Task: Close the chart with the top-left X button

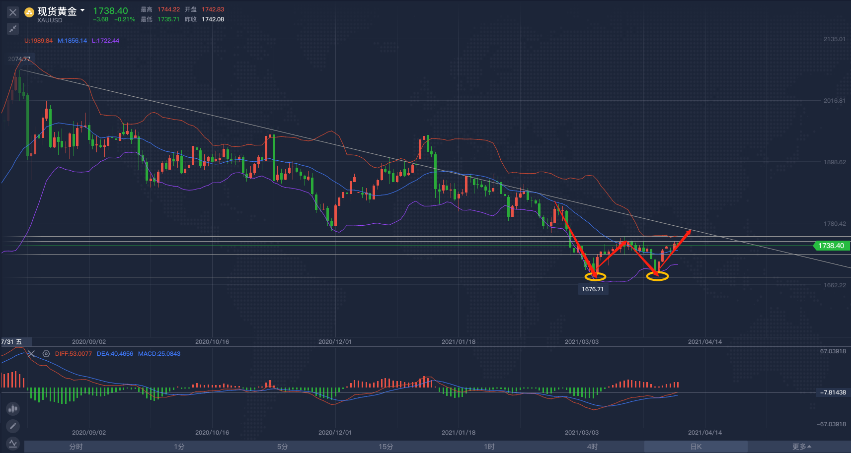Action: [x=13, y=12]
